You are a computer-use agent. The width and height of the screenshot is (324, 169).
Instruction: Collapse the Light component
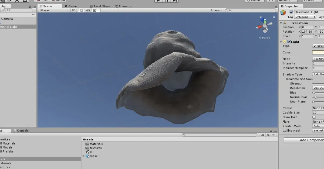pyautogui.click(x=281, y=42)
